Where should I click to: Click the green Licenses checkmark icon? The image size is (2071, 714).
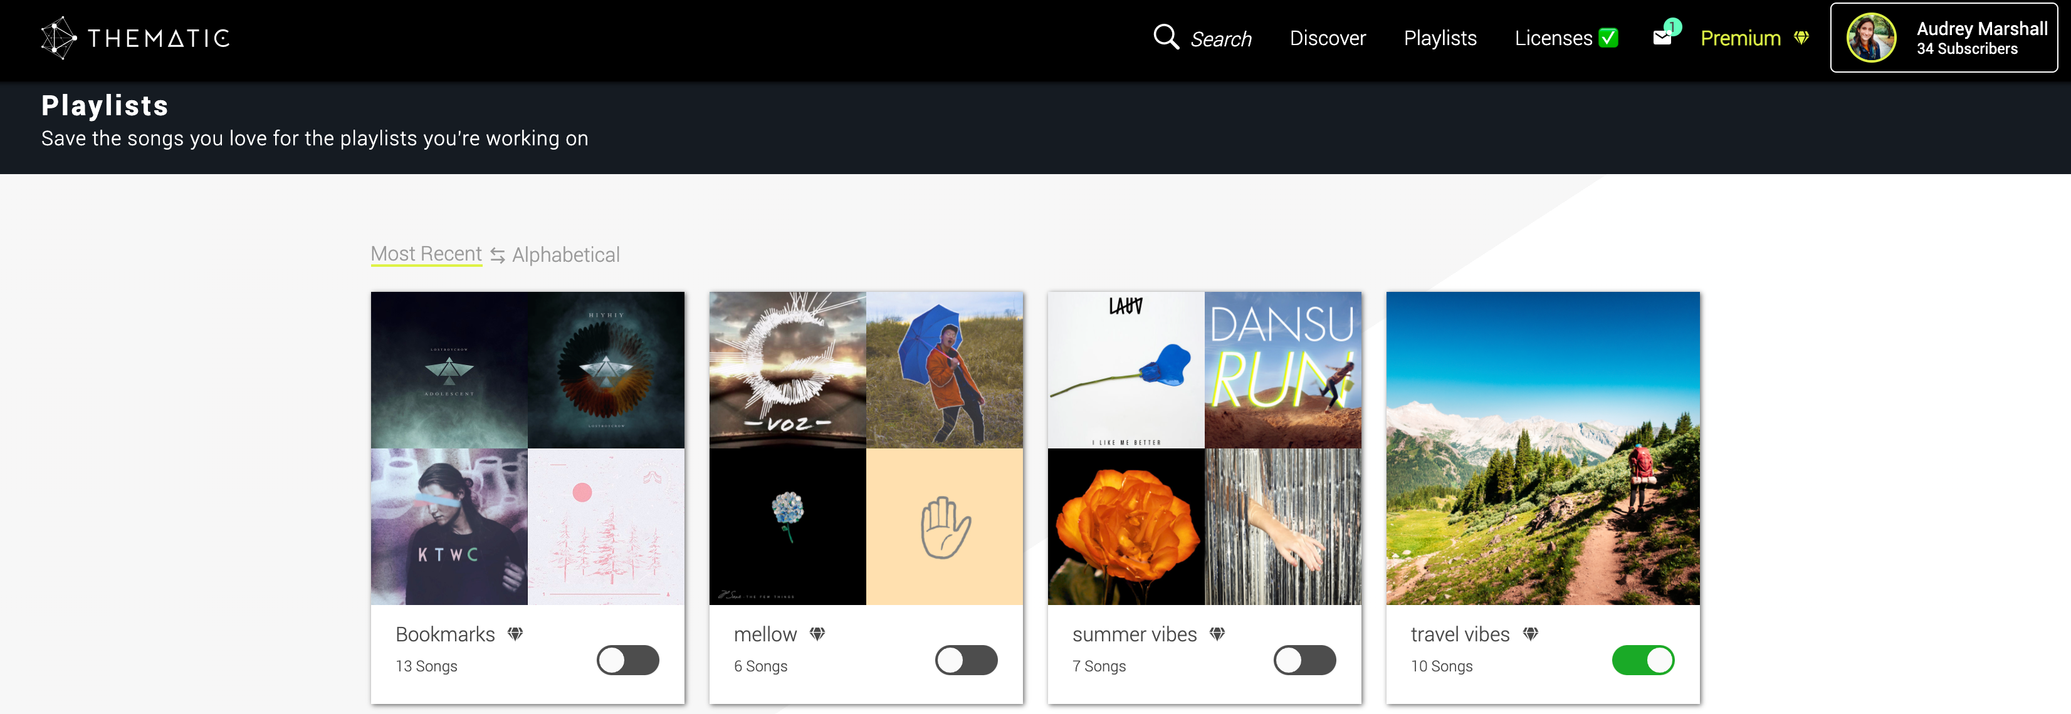point(1608,38)
